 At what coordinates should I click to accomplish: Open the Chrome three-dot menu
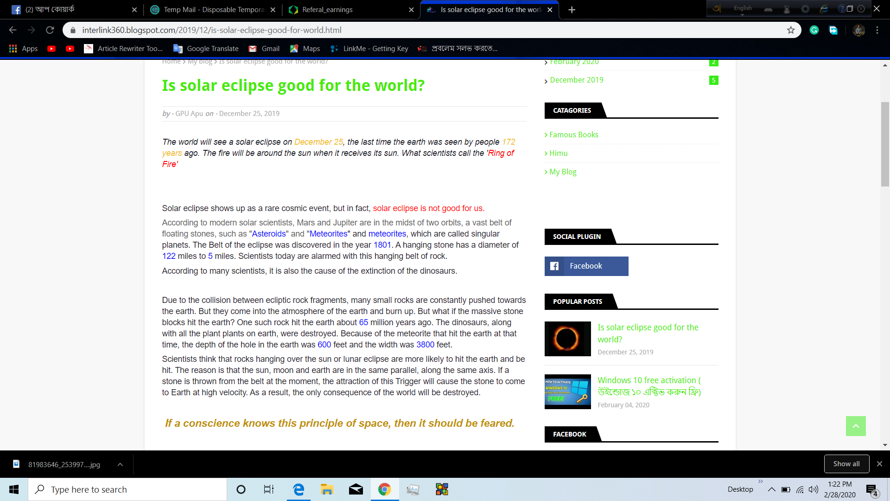[x=877, y=30]
